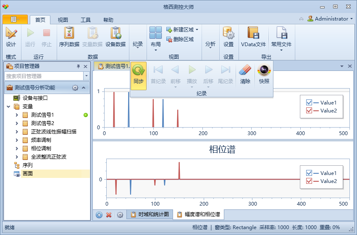Uncheck Value1 in the upper chart legend
This screenshot has width=357, height=235.
(309, 103)
